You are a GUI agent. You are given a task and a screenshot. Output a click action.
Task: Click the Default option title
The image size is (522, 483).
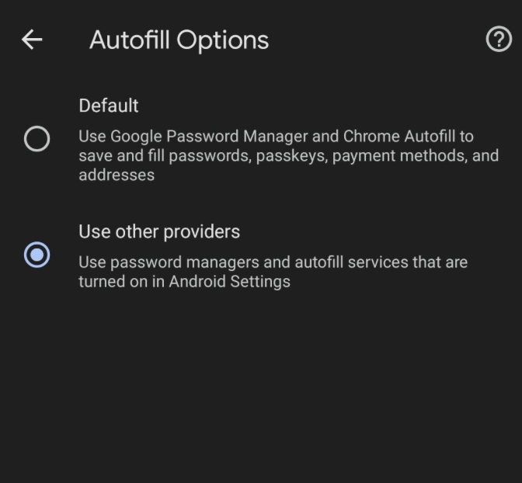pos(109,106)
